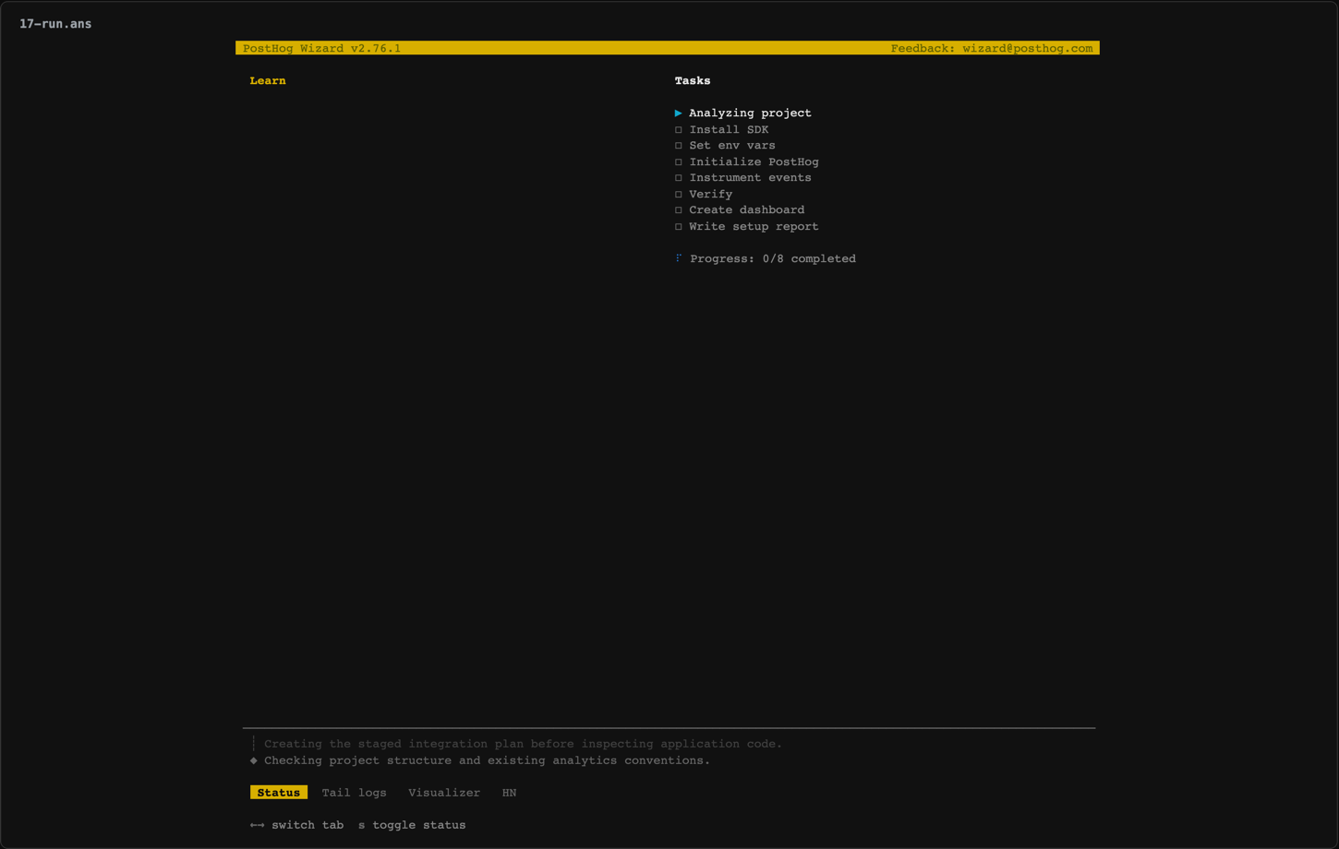Tick the Write setup report checkbox

coord(679,227)
